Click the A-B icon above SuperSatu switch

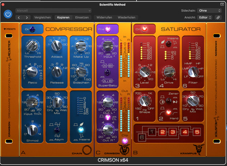tap(108, 66)
